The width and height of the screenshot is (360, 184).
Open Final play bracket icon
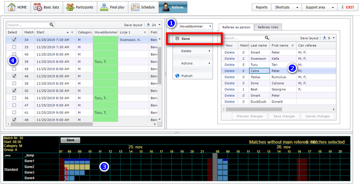(x=104, y=7)
